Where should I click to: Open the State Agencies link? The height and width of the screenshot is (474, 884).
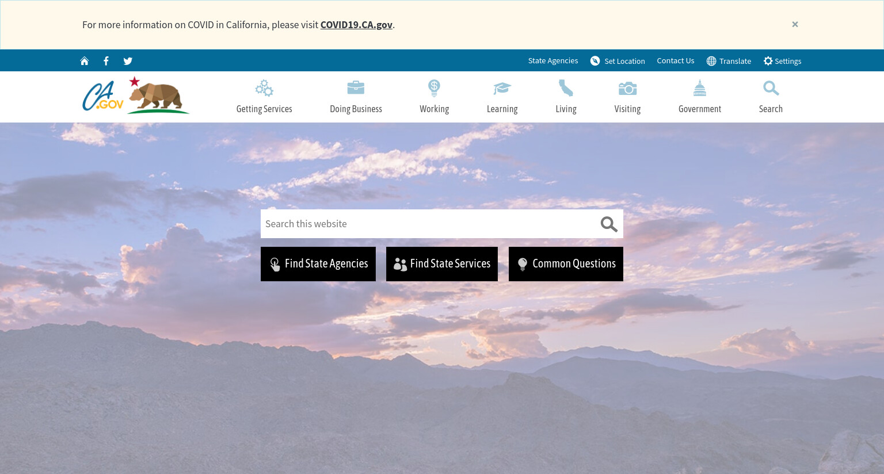click(553, 60)
